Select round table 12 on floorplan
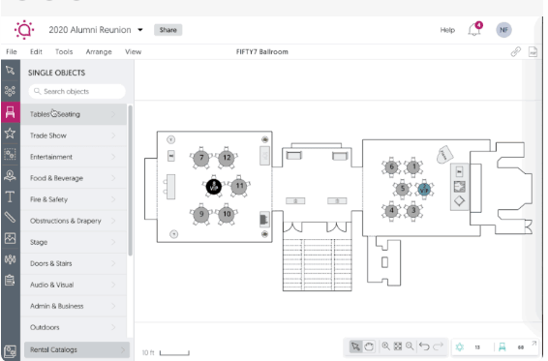548x361 pixels. 227,158
